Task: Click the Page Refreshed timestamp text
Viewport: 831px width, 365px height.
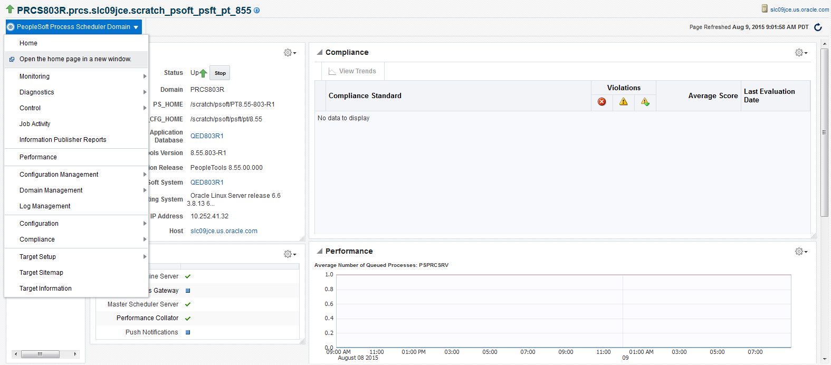Action: click(x=749, y=27)
